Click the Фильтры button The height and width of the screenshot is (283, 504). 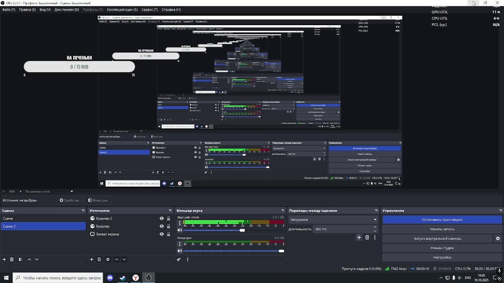pos(98,200)
